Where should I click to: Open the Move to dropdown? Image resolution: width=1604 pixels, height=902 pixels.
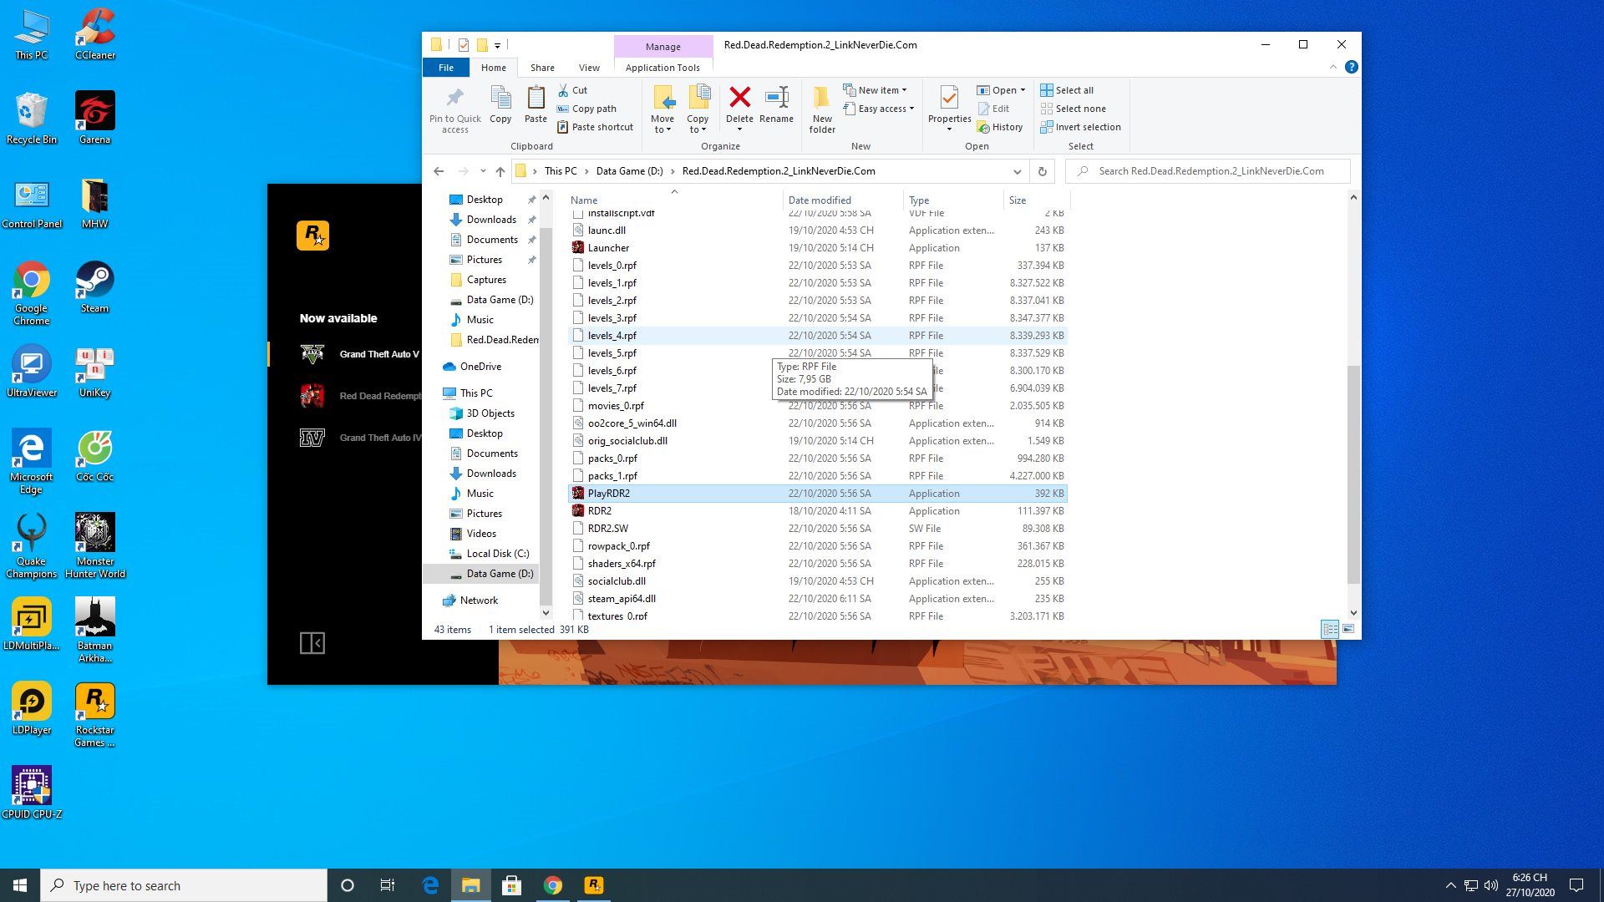[x=662, y=109]
